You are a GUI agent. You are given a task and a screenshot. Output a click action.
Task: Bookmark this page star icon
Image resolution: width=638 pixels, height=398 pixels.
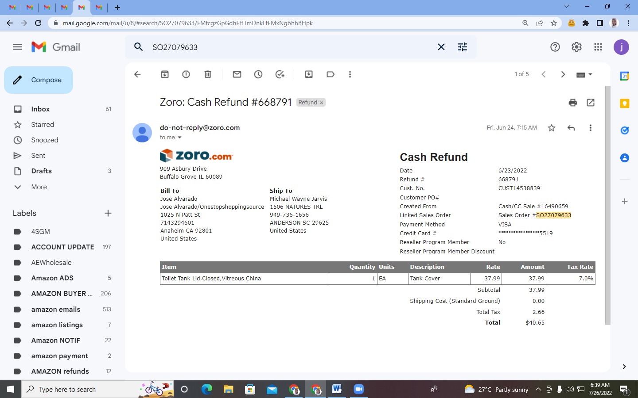(x=554, y=23)
